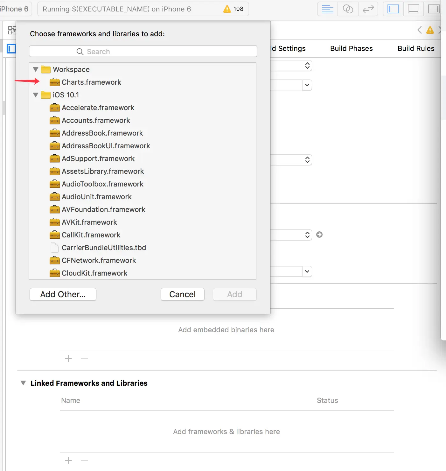
Task: Toggle the project and targets list
Action: click(11, 48)
